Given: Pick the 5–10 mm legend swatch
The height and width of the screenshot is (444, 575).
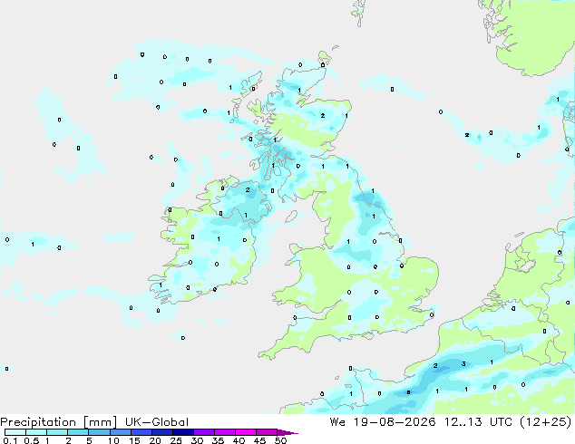Looking at the screenshot, I should click(x=99, y=432).
